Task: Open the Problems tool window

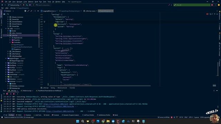Action: pyautogui.click(x=27, y=115)
